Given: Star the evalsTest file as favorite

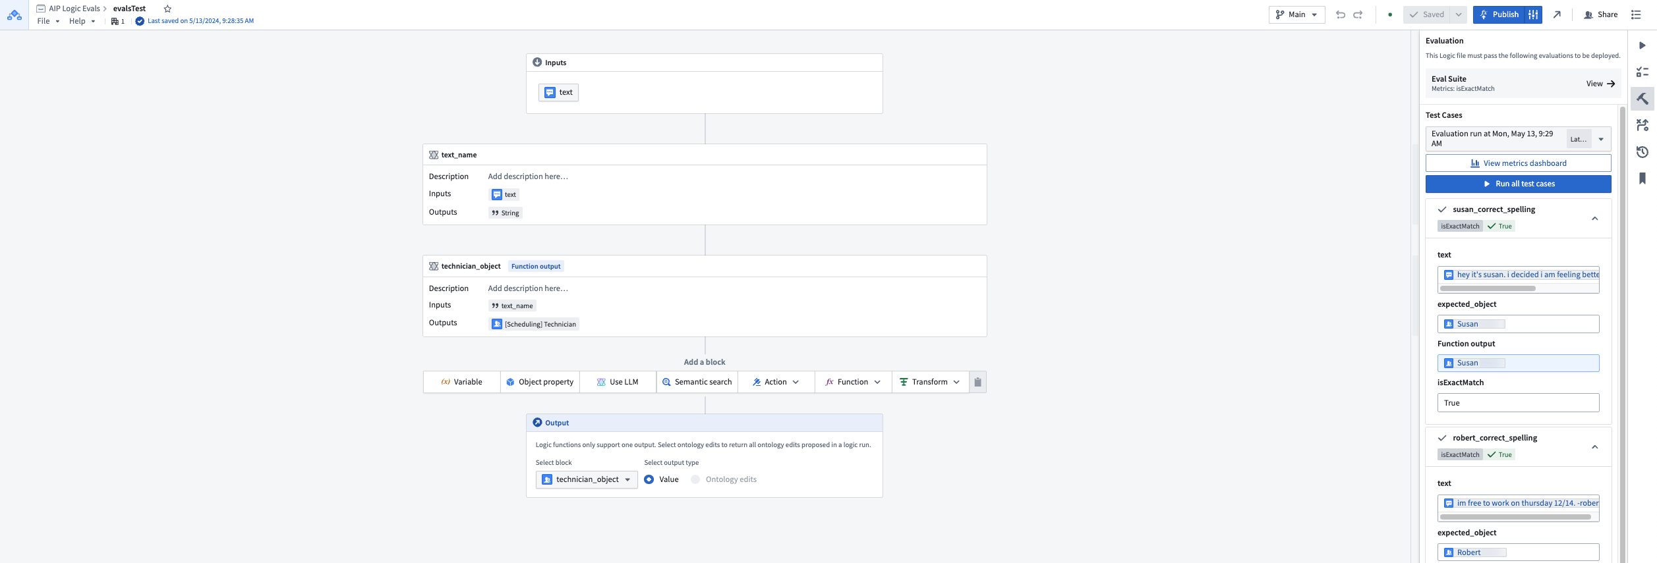Looking at the screenshot, I should click(x=167, y=9).
